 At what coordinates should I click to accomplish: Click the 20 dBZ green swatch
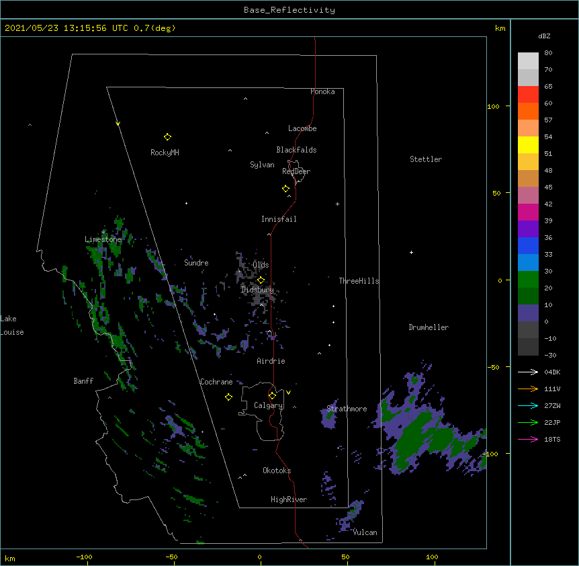point(528,296)
